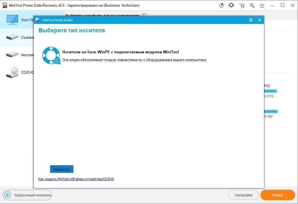
Task: Click the MiniTool Media Builder title icon
Action: (38, 20)
